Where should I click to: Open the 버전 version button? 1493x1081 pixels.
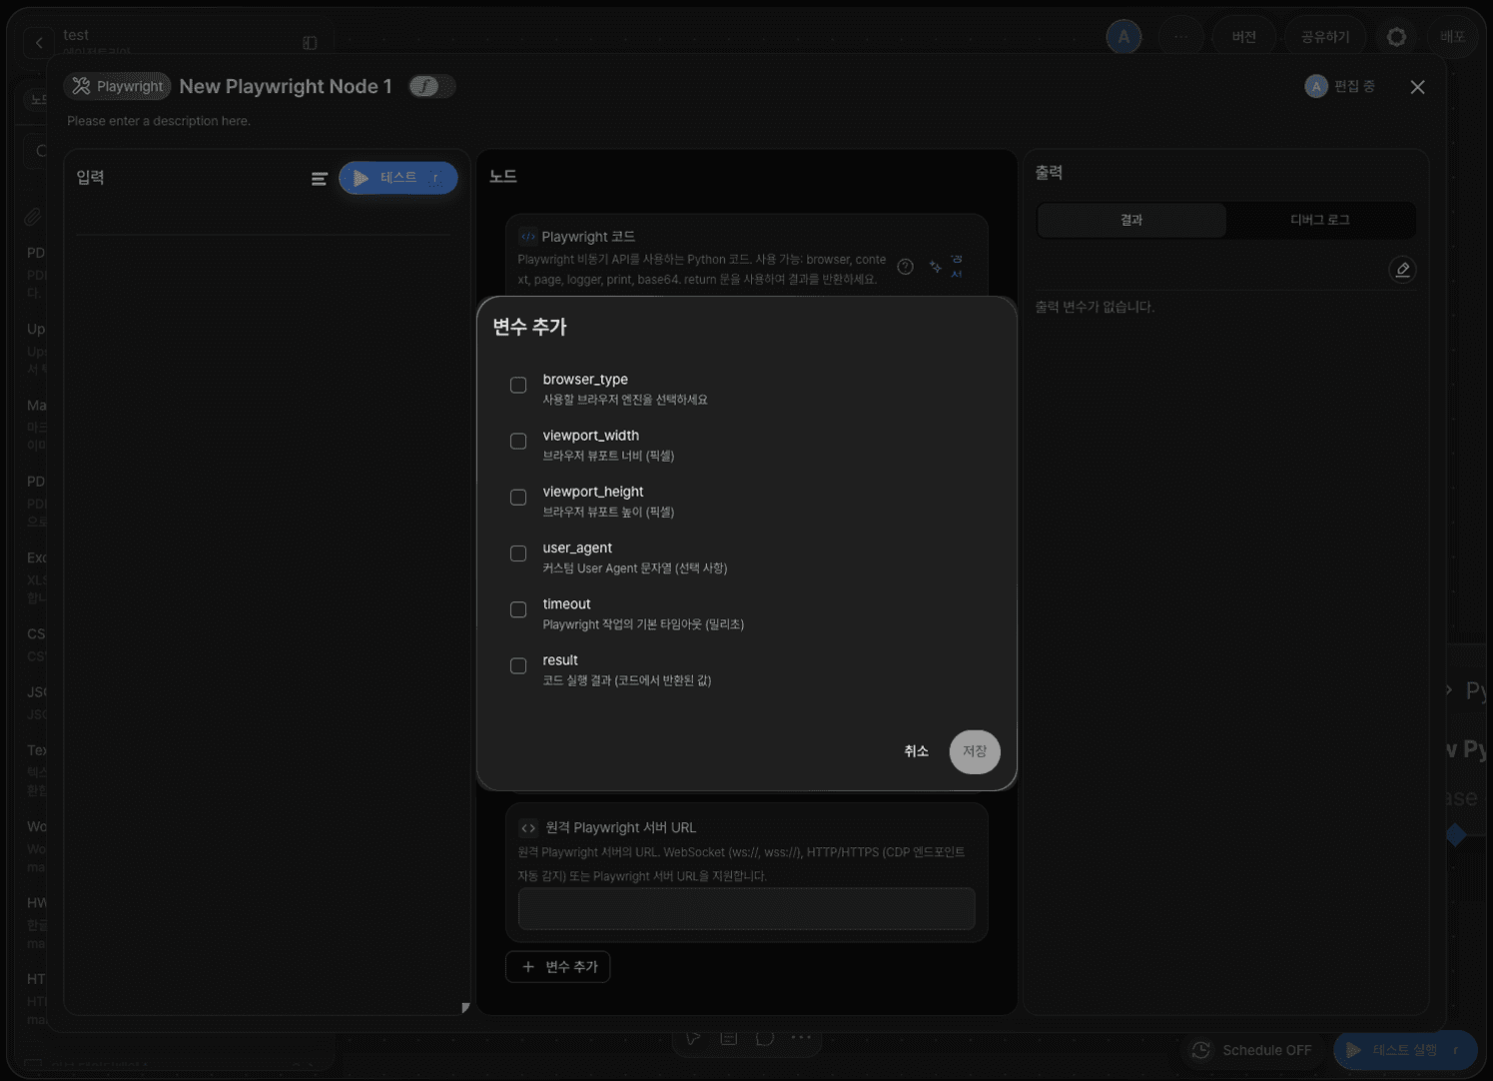[1244, 37]
